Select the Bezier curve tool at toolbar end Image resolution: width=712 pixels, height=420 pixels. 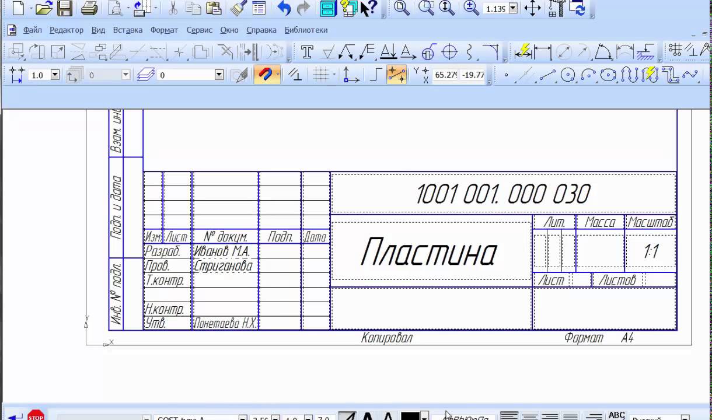pos(690,75)
